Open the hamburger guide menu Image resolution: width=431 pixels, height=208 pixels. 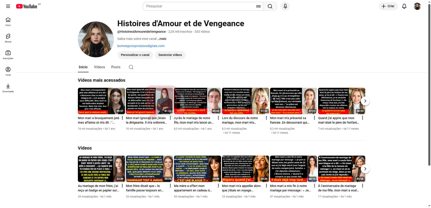pyautogui.click(x=8, y=6)
